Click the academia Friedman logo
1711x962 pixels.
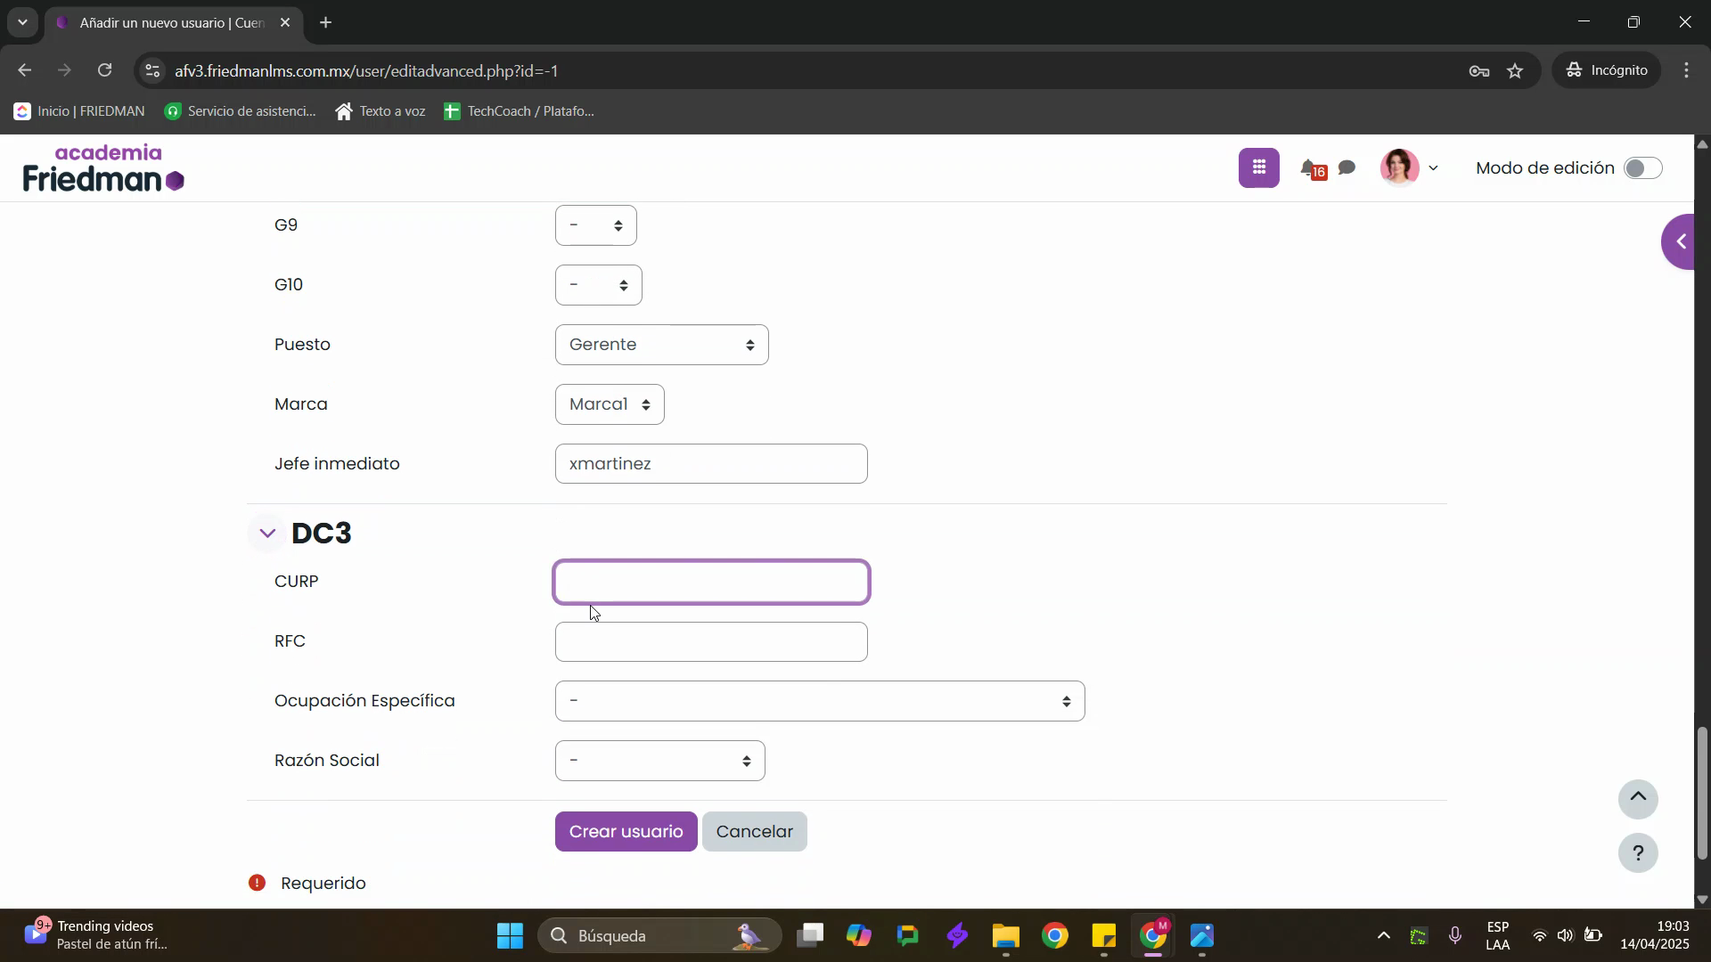click(103, 168)
